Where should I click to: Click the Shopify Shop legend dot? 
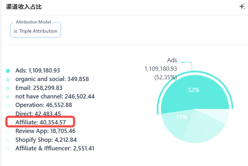8,140
